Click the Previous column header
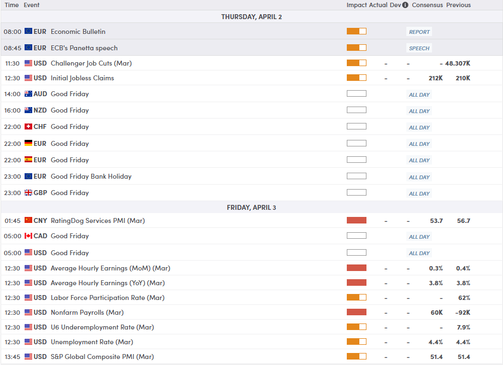The width and height of the screenshot is (503, 365). tap(458, 5)
